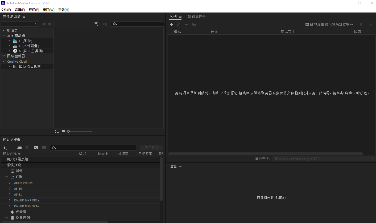Click the add source plus icon in queue
Screen dimensions: 376x223
[x=171, y=25]
